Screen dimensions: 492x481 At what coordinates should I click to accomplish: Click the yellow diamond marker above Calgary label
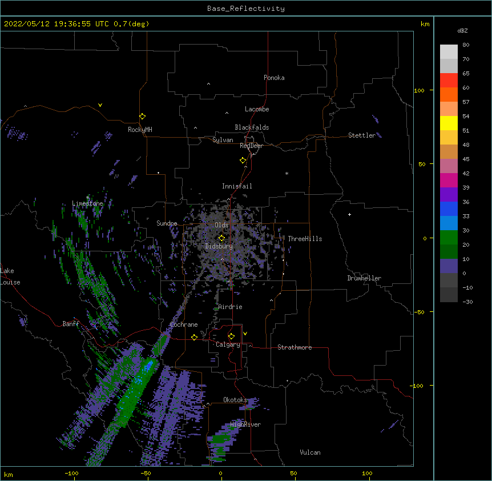(x=231, y=336)
